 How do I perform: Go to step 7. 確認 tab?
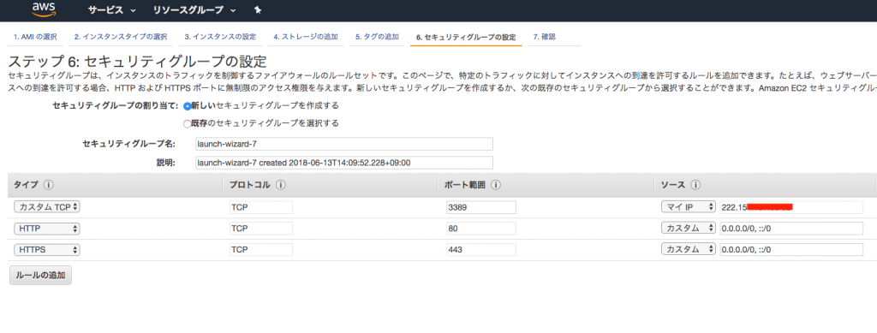[544, 37]
